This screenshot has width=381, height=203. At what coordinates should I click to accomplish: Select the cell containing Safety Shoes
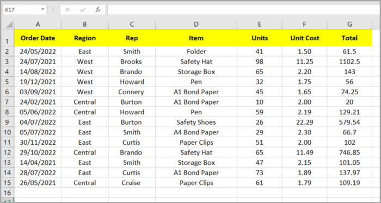tap(196, 122)
